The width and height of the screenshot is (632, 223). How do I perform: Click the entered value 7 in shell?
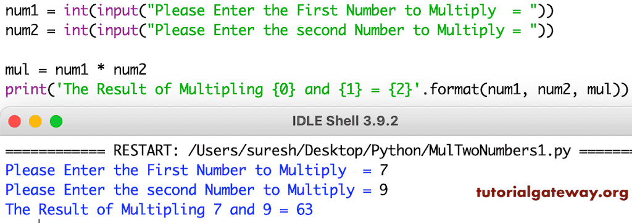(383, 171)
